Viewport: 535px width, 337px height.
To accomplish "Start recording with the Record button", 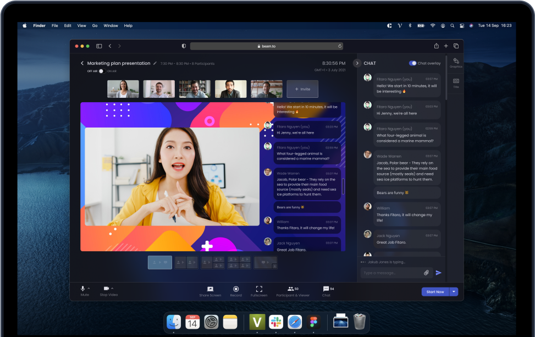I will click(236, 291).
